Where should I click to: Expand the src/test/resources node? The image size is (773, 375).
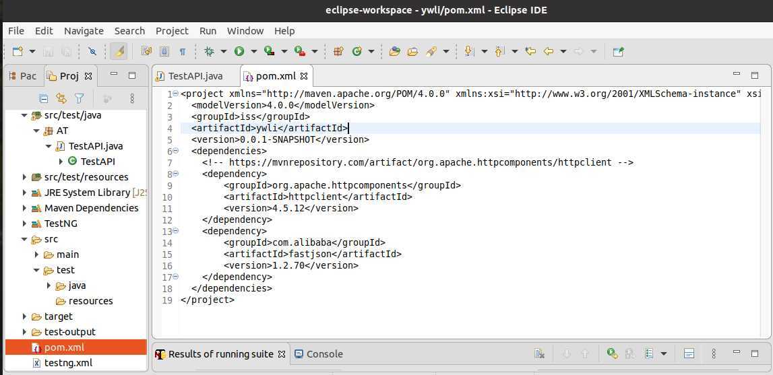tap(24, 177)
